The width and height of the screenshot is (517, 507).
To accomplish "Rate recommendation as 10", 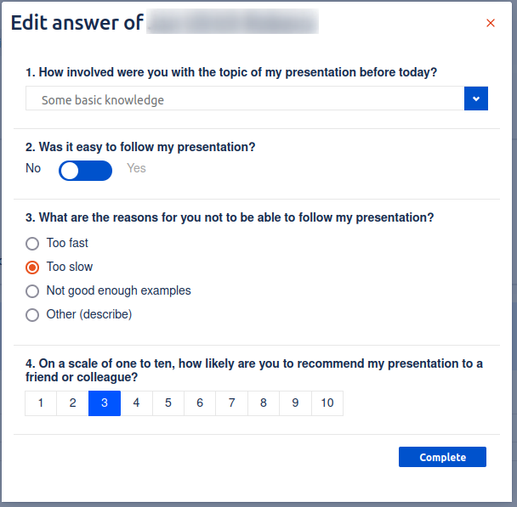I will click(x=327, y=403).
